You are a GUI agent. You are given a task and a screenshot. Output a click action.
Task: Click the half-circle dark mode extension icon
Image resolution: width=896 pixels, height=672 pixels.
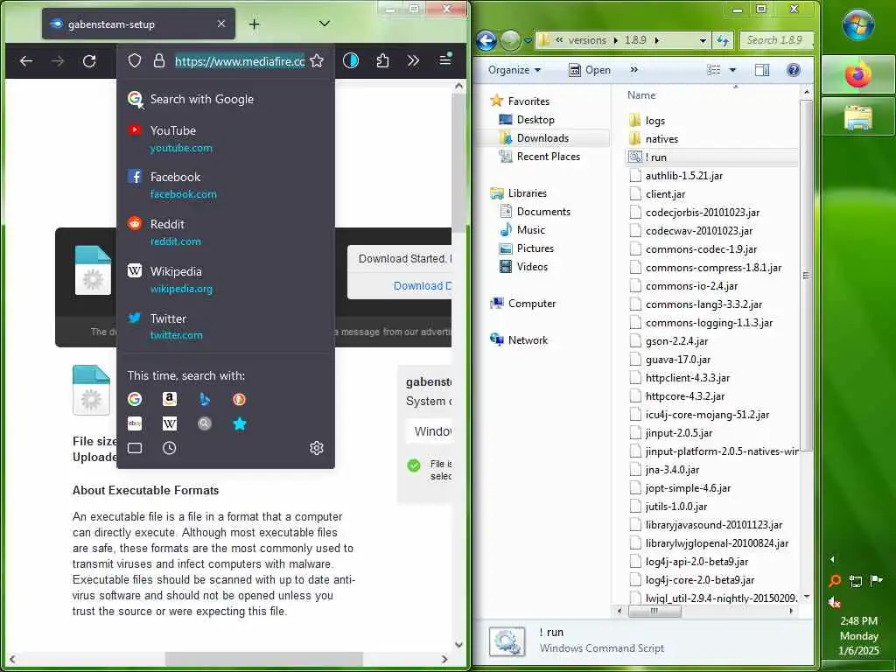[x=350, y=60]
